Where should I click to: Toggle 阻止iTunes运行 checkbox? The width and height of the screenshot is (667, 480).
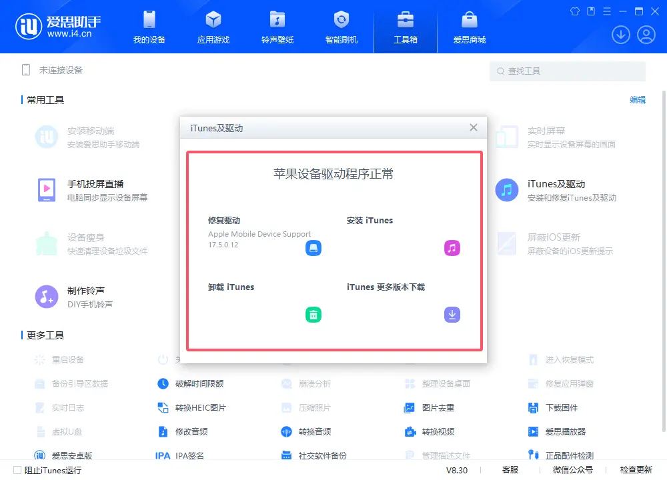click(x=17, y=470)
